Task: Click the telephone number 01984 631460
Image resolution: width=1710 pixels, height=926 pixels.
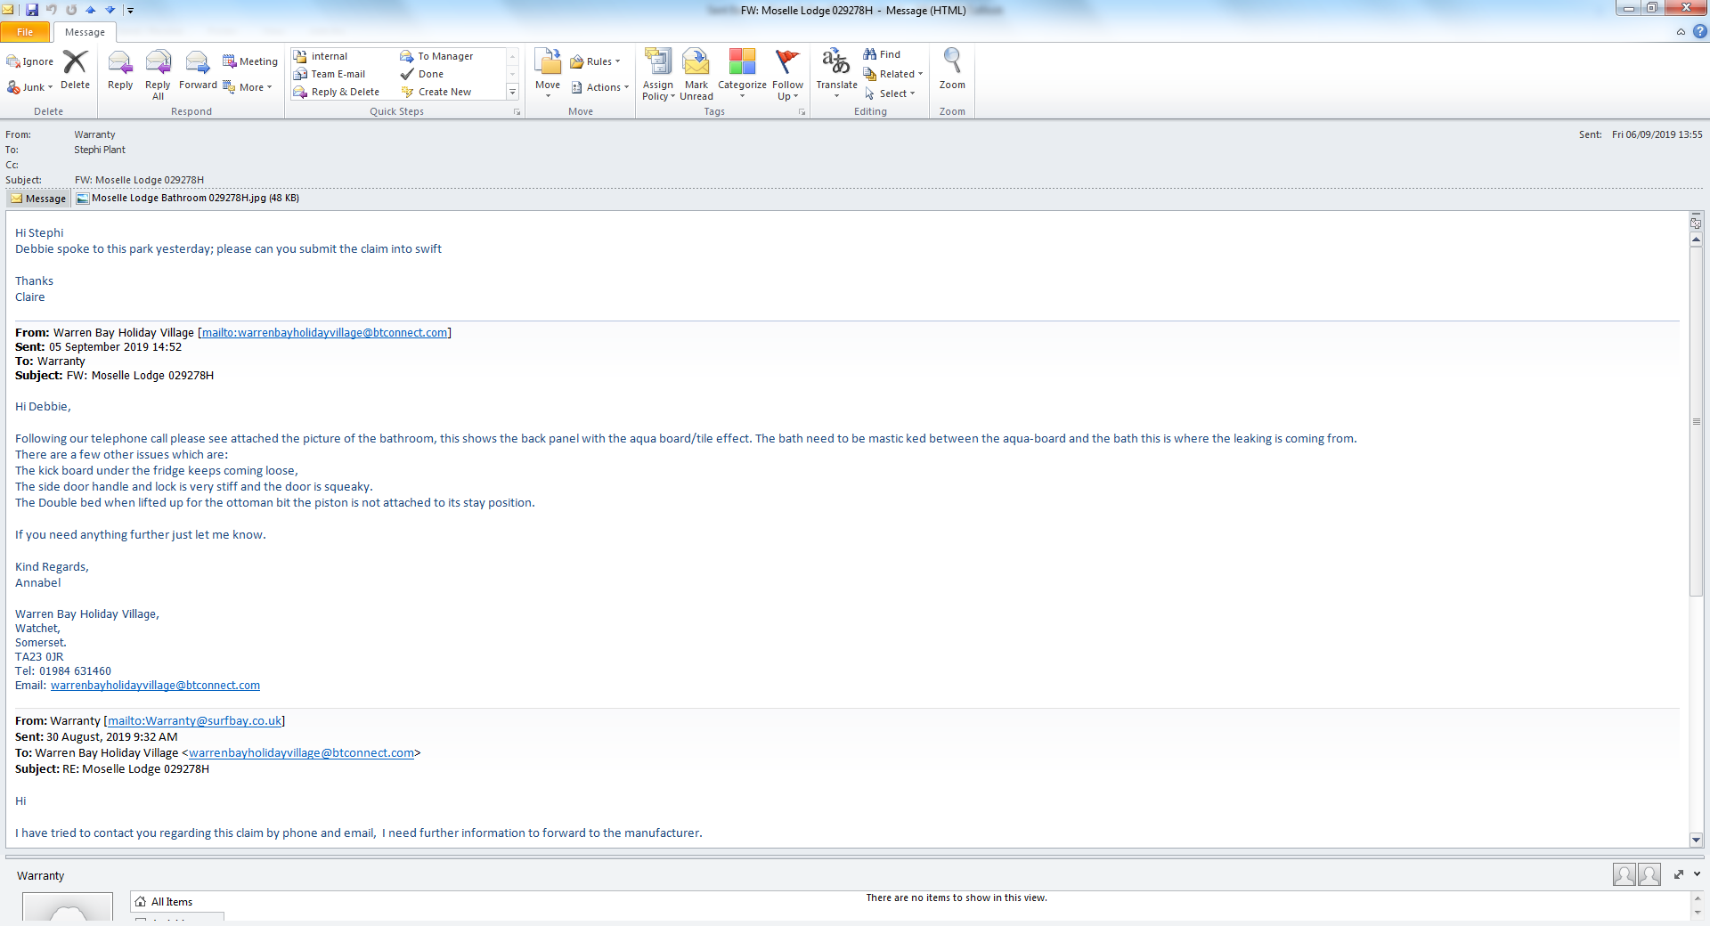Action: click(75, 670)
